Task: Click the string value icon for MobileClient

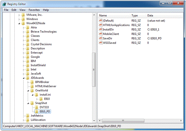Action: click(100, 34)
